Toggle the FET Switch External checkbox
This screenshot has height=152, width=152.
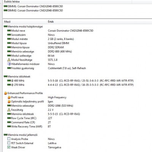9,143
